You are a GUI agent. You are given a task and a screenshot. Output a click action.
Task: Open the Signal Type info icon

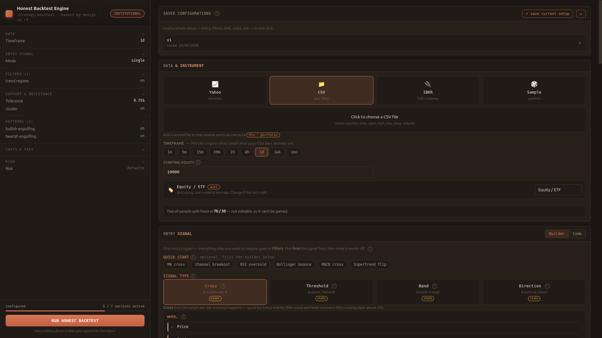(193, 276)
